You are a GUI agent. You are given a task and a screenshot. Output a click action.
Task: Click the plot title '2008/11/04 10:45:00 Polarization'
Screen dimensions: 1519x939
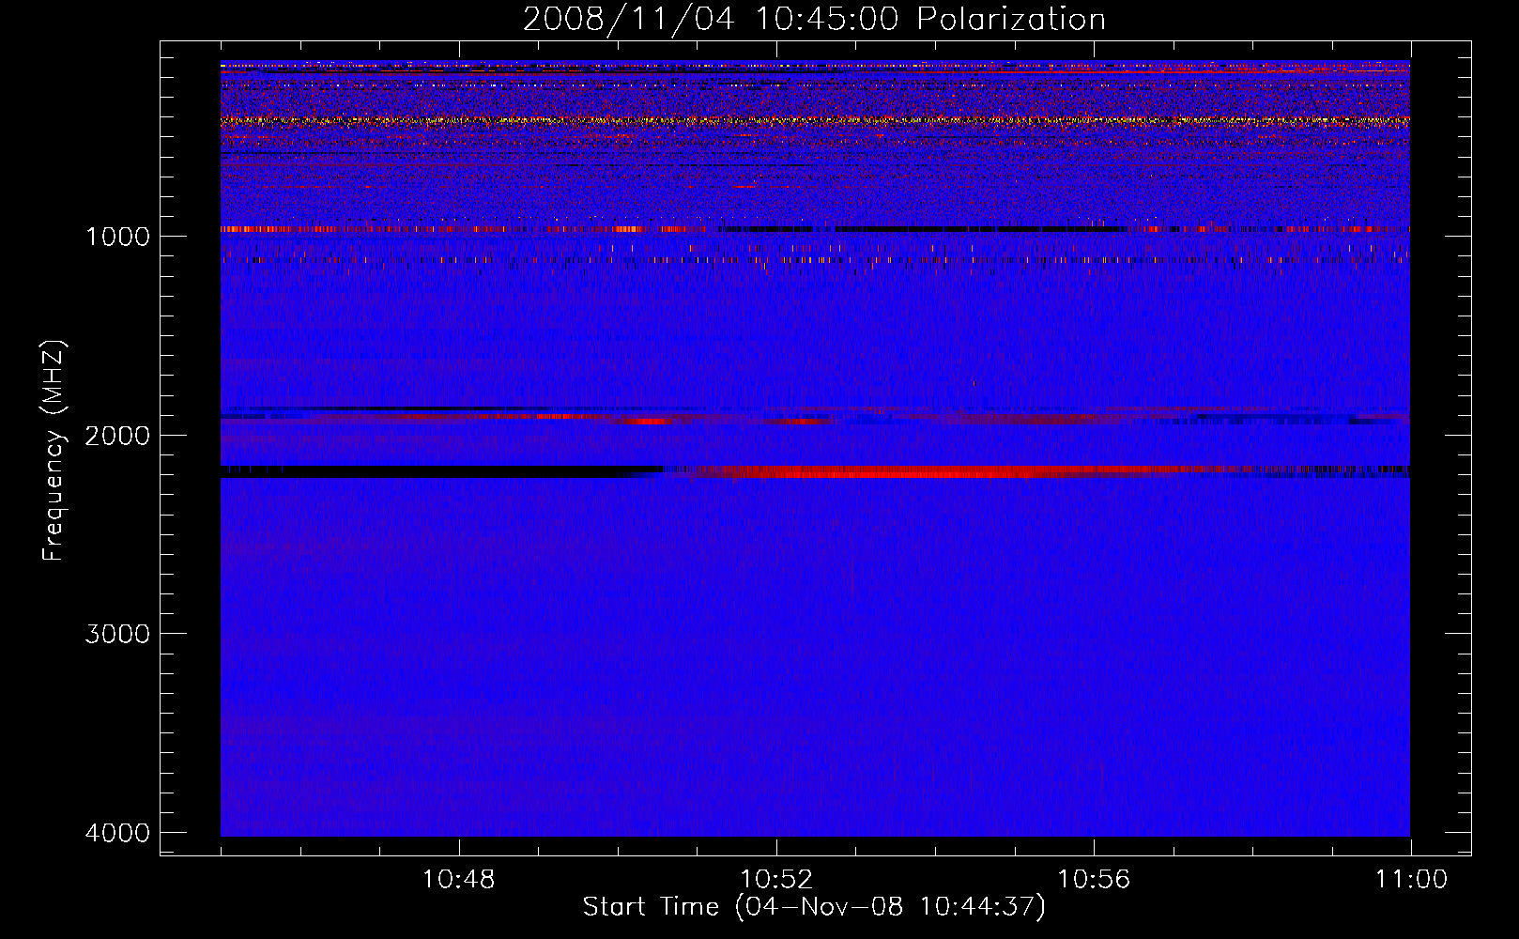(814, 19)
